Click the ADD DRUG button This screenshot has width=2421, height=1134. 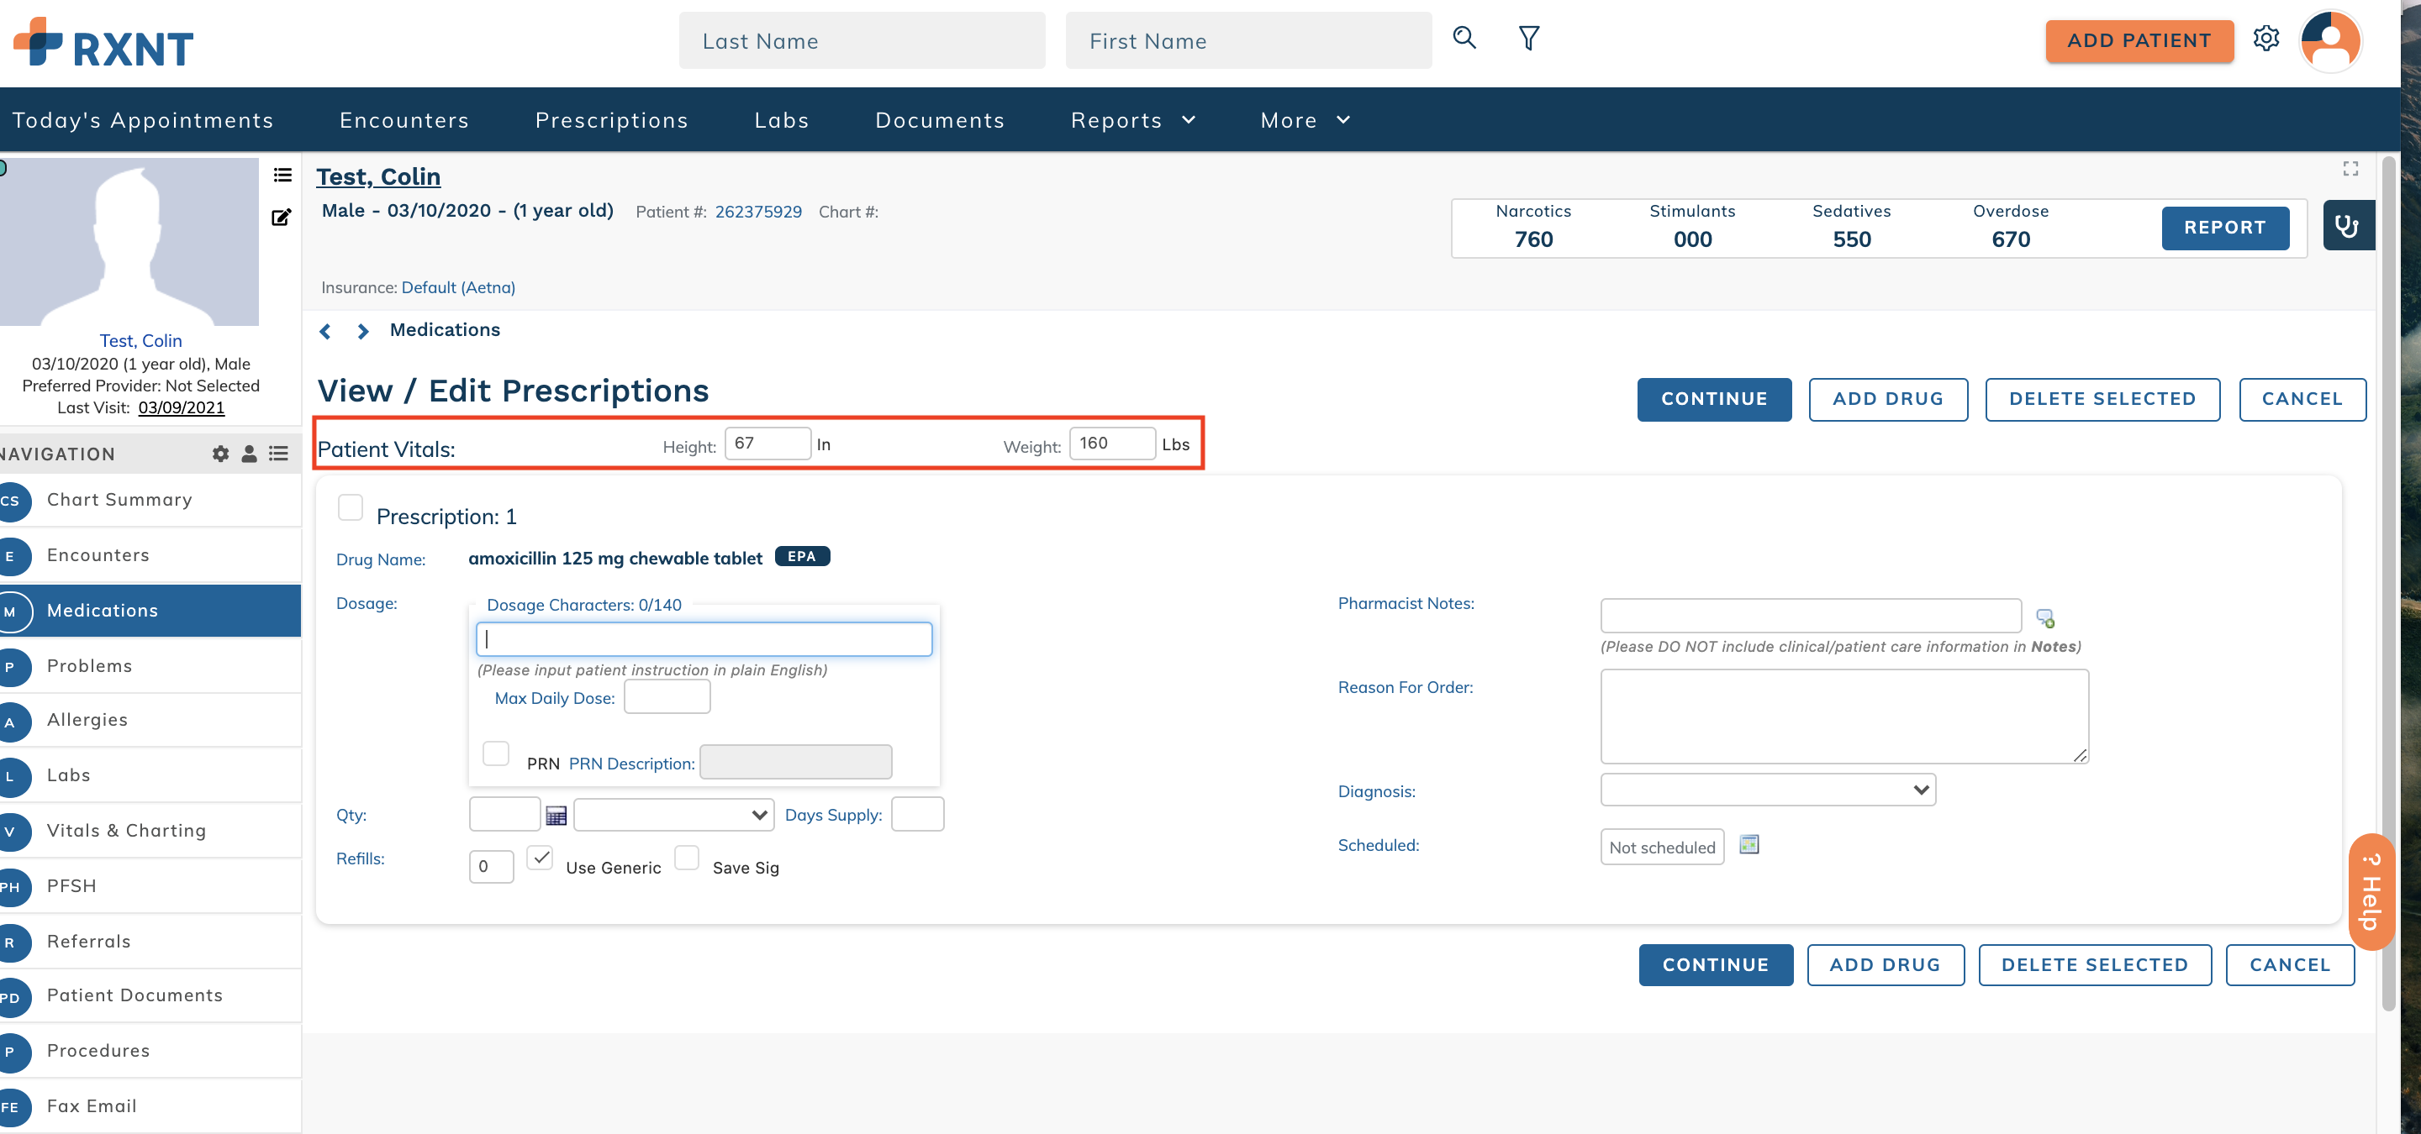coord(1888,399)
